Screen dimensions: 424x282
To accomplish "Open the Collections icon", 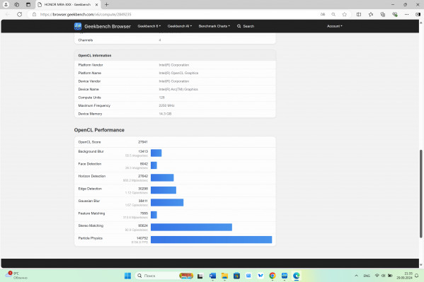I will (383, 14).
